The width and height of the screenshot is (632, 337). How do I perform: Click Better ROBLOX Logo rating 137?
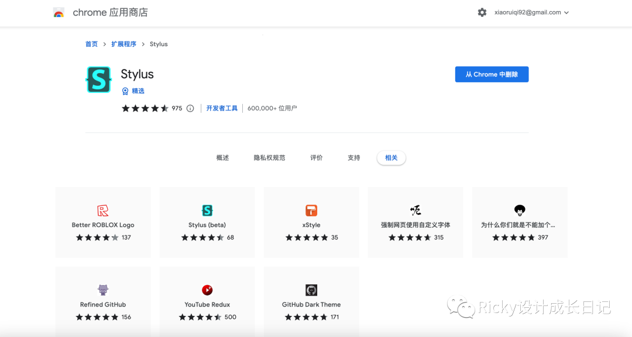103,238
